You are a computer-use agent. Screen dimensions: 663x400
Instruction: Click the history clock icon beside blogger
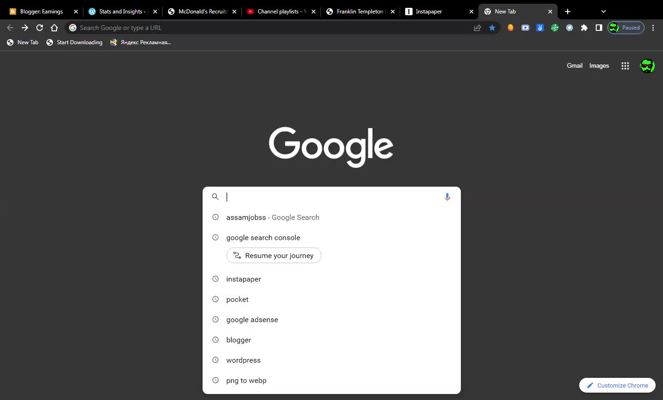point(215,340)
